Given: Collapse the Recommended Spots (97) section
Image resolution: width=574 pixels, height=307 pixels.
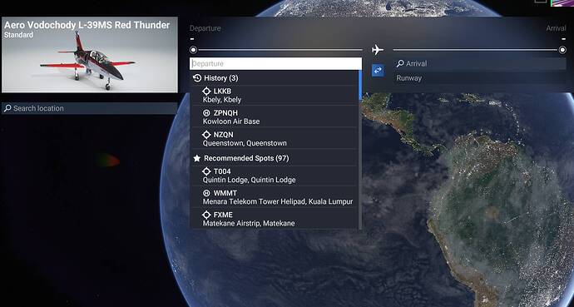Looking at the screenshot, I should pyautogui.click(x=274, y=158).
